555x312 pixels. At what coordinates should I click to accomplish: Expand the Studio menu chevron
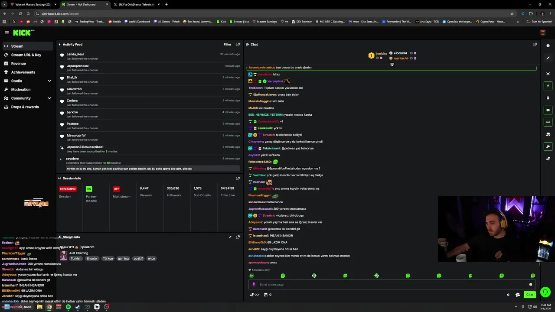[49, 81]
